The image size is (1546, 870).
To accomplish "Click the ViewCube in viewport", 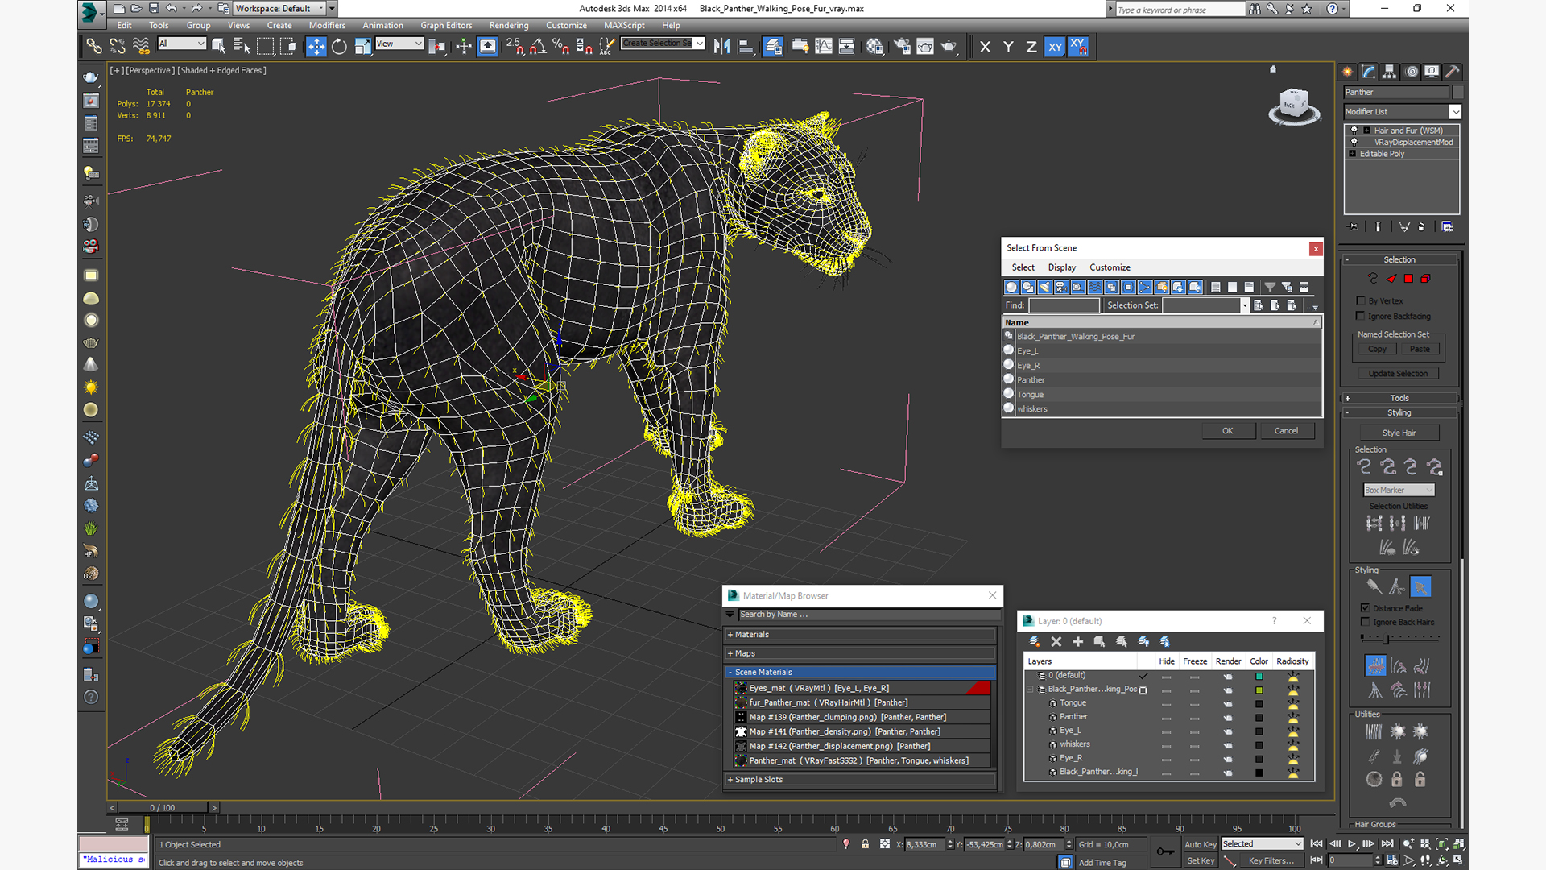I will 1294,106.
